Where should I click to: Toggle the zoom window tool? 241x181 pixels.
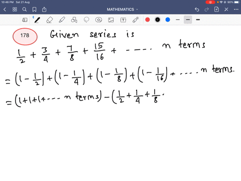[x=25, y=20]
